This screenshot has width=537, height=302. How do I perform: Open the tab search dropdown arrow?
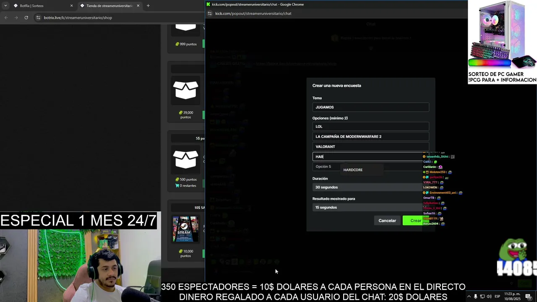click(5, 6)
